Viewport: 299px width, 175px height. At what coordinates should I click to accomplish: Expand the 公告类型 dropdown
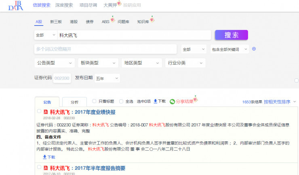(x=55, y=63)
